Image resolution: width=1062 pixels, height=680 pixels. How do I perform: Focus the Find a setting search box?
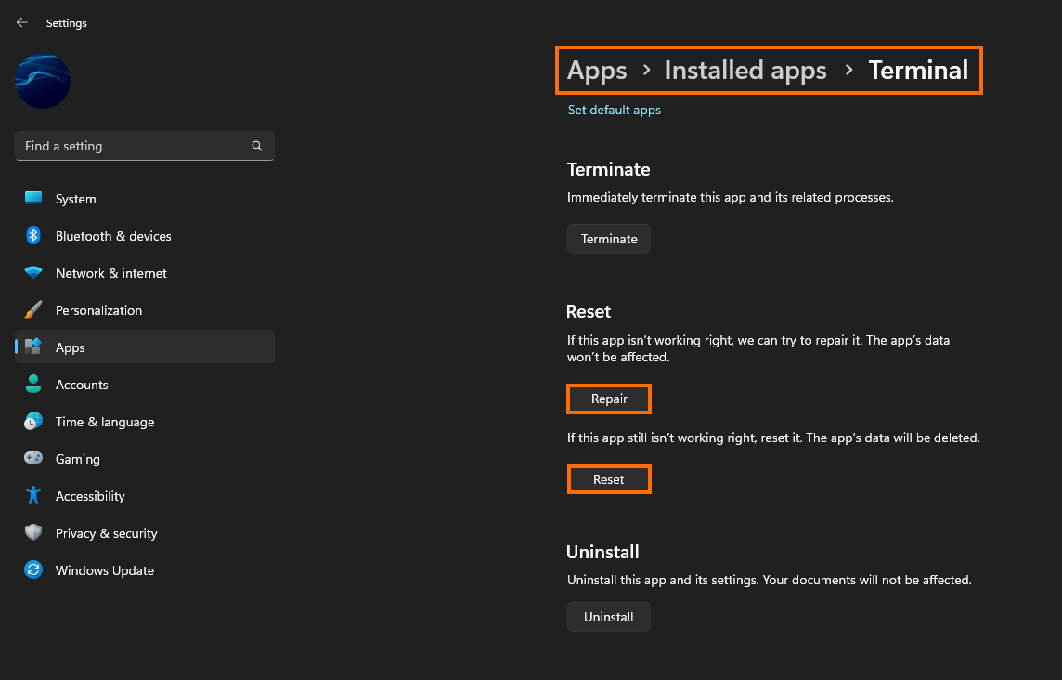point(144,146)
